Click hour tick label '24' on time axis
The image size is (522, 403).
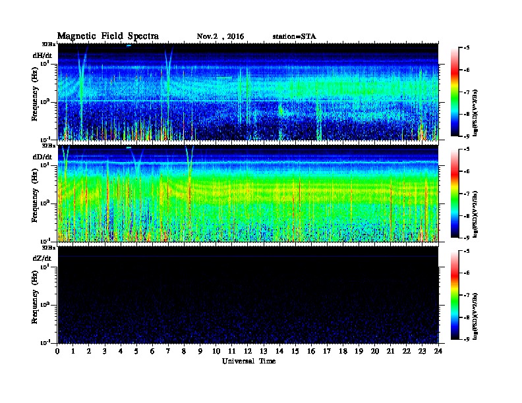pyautogui.click(x=438, y=352)
